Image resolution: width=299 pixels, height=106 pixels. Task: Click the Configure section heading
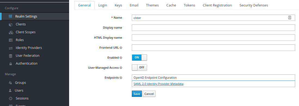[x=12, y=8]
